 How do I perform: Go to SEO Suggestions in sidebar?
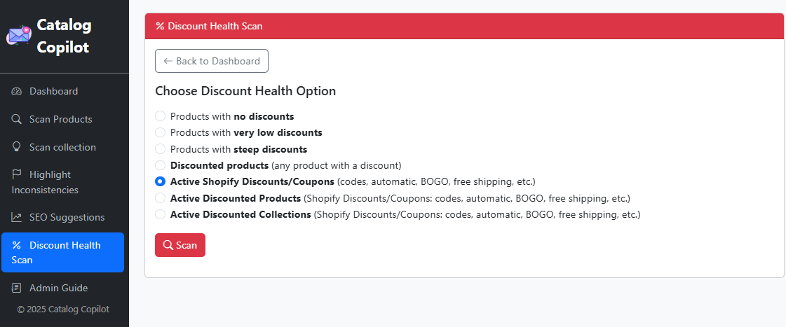pyautogui.click(x=67, y=218)
